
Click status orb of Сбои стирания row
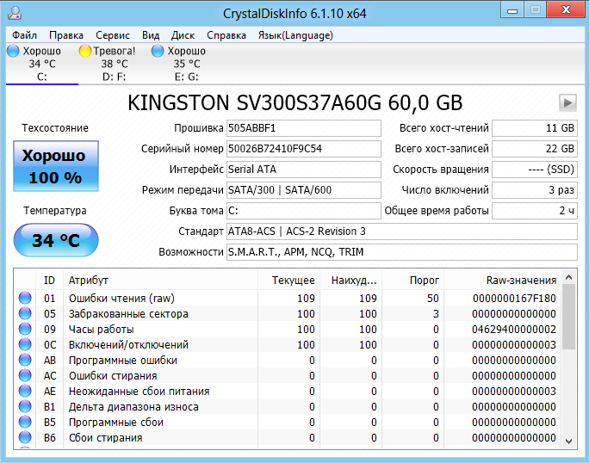coord(25,437)
